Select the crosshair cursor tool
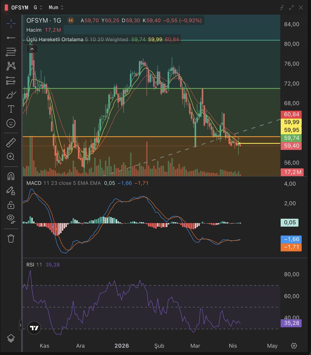 [x=11, y=23]
